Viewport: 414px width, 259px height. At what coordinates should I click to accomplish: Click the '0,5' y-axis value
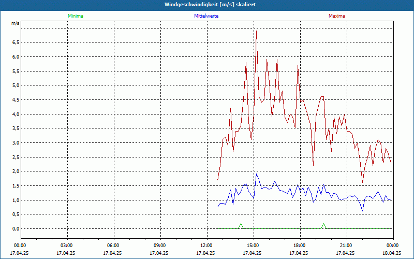coord(16,214)
